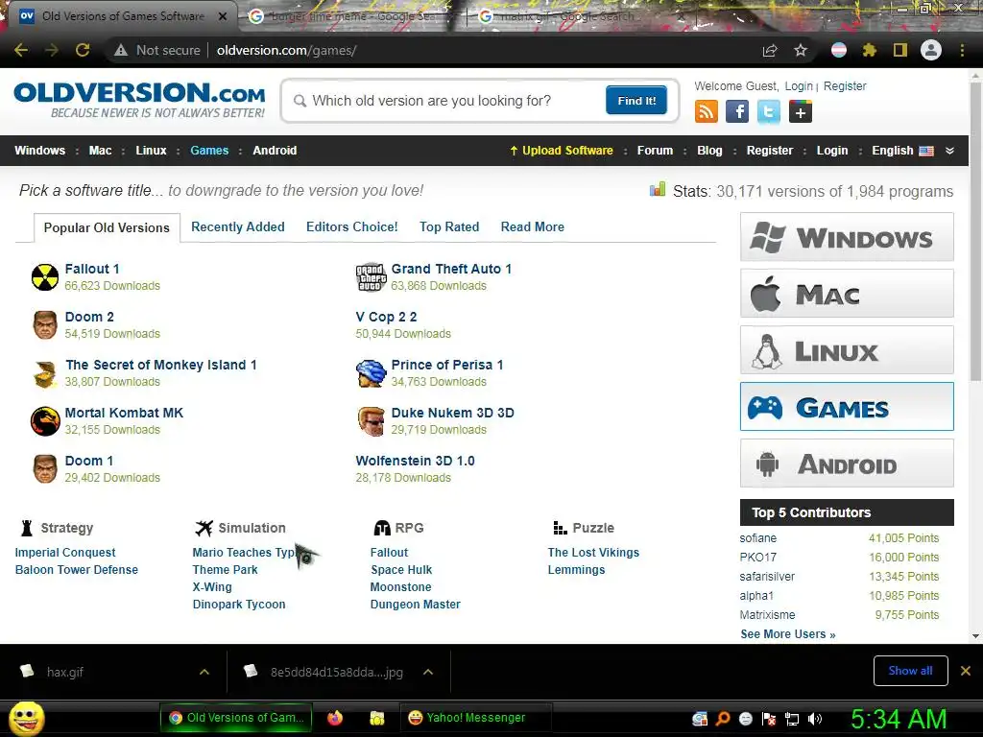Click the Fallout 1 radiation icon
The image size is (983, 737).
[x=45, y=277]
